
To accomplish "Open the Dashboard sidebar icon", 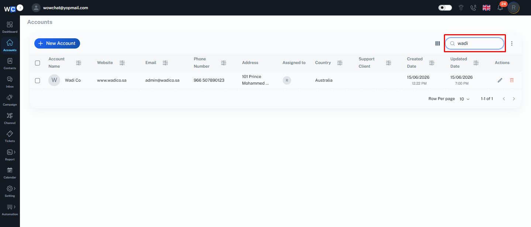I will coord(10,25).
